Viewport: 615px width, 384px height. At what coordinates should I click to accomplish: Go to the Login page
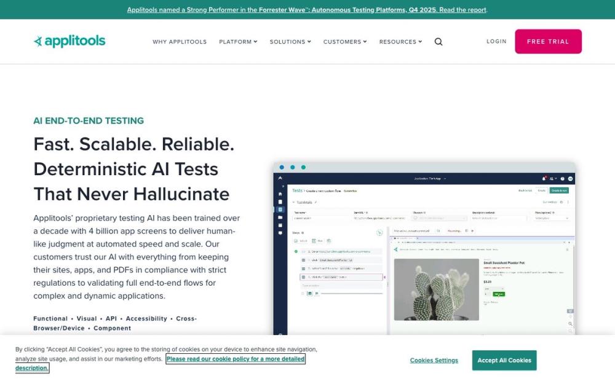496,41
